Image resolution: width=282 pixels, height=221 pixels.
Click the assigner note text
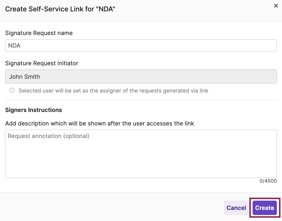(x=113, y=90)
